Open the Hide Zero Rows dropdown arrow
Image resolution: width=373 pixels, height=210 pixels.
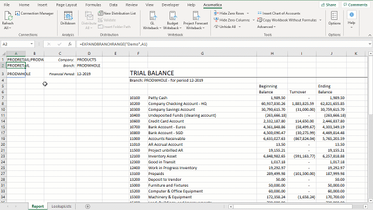pos(248,13)
